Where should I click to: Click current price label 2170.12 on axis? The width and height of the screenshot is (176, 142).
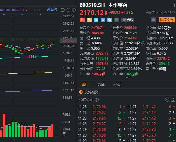click(x=68, y=41)
